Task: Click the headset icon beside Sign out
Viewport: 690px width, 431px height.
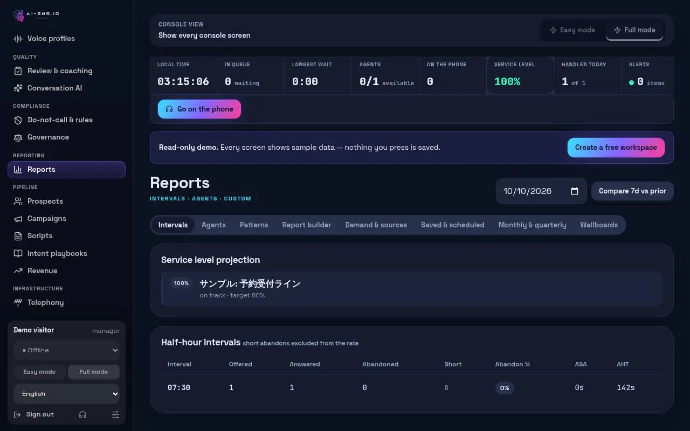Action: pos(82,415)
